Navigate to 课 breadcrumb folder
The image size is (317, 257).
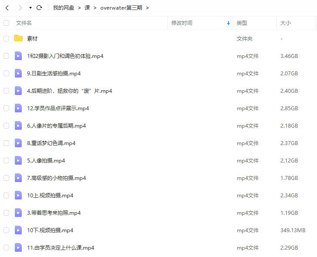click(x=87, y=8)
